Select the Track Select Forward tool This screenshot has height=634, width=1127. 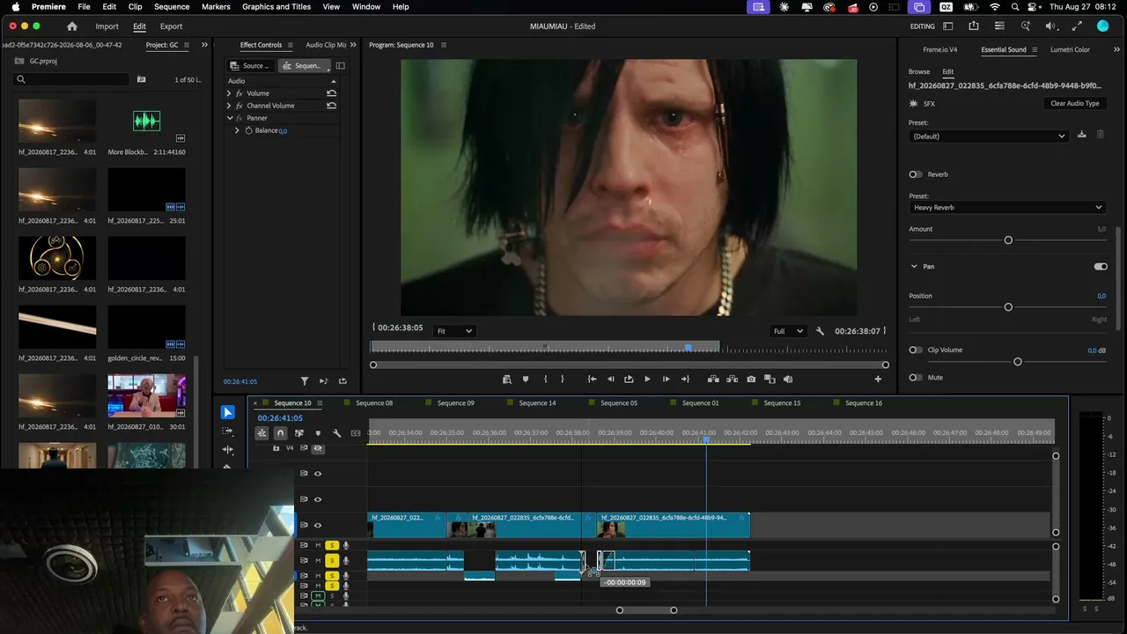(228, 431)
